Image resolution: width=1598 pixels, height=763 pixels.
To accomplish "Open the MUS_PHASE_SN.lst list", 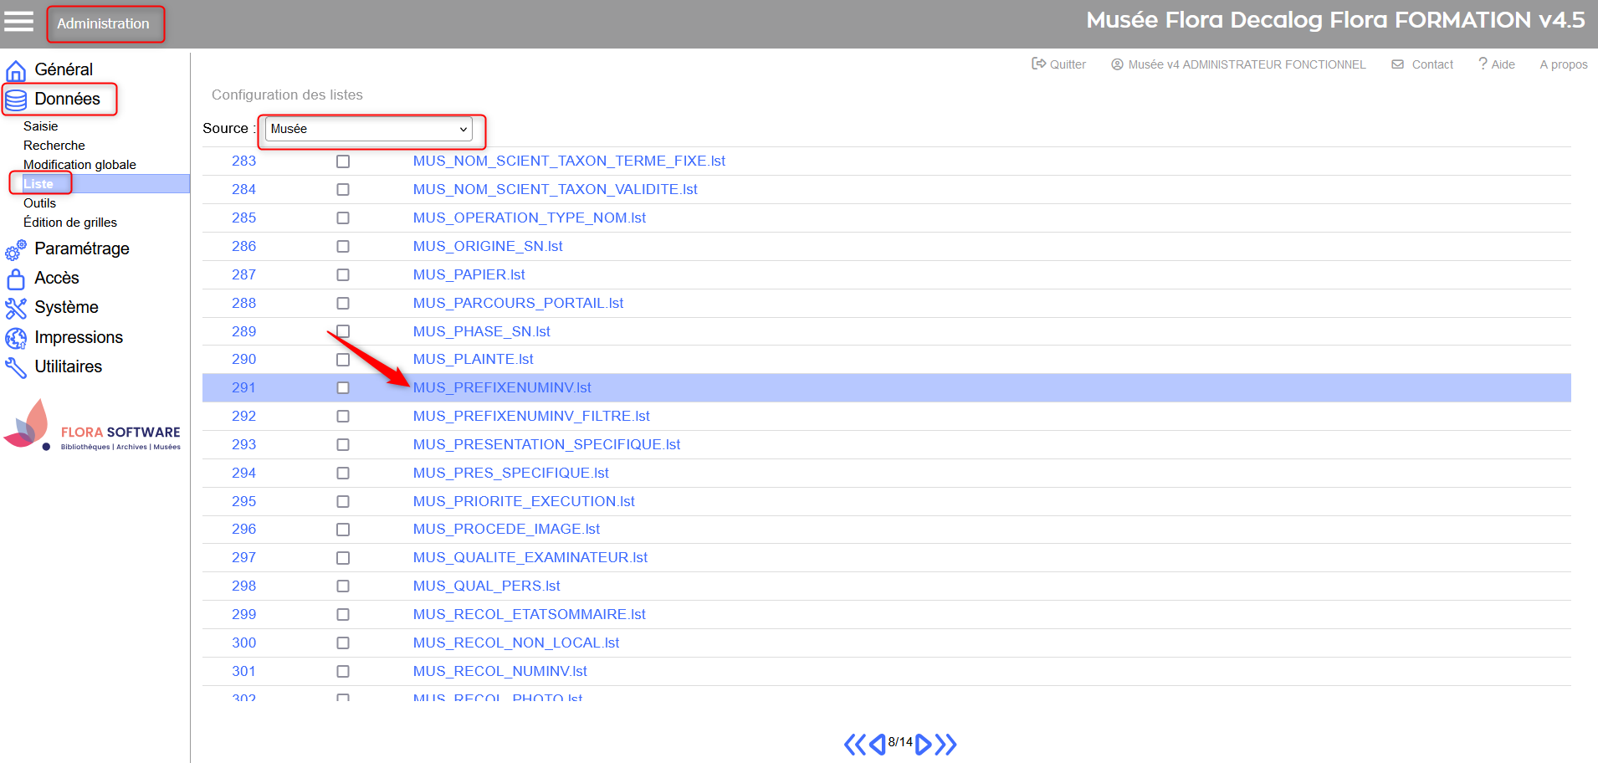I will coord(481,331).
